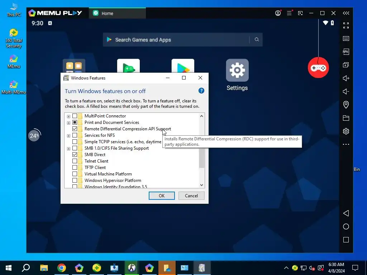
Task: Click the features list scrollbar thumb
Action: (201, 158)
